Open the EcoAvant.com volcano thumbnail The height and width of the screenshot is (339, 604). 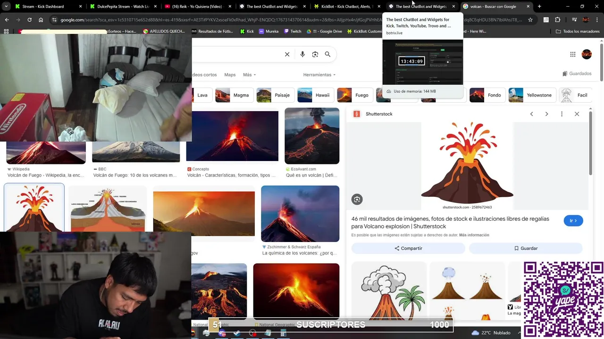(x=312, y=136)
